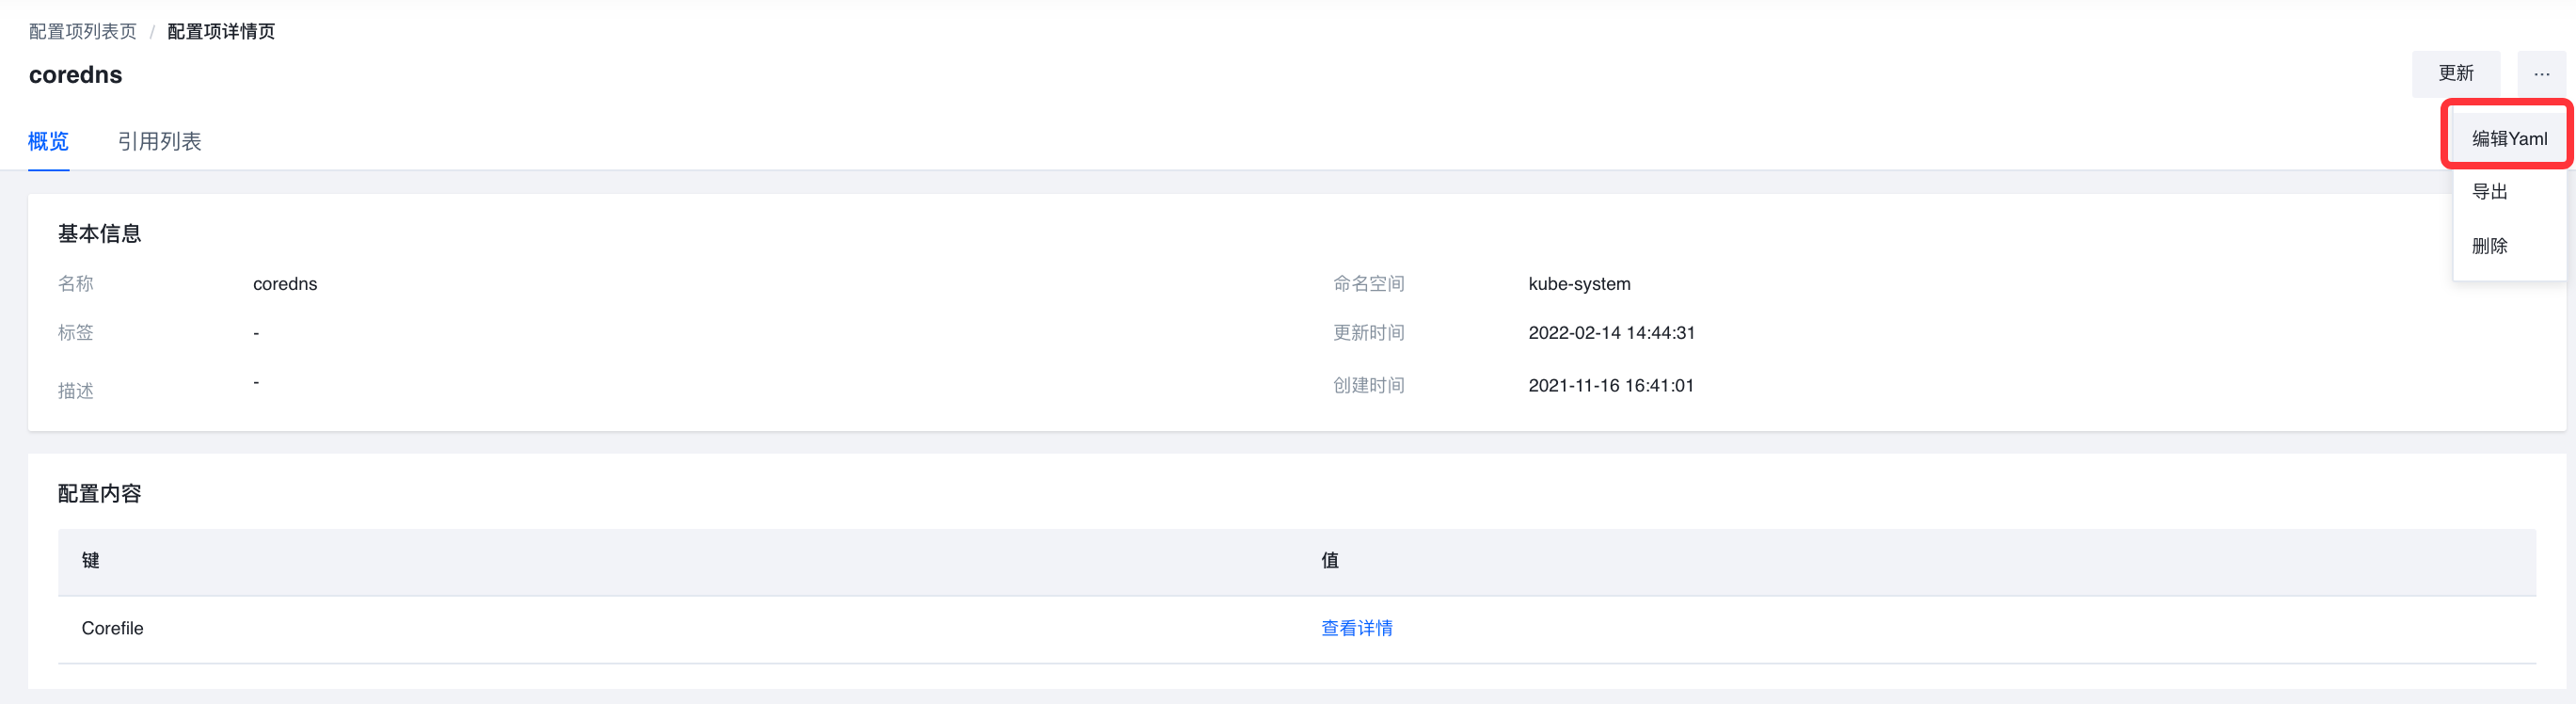Open the more actions (...) menu
Viewport: 2576px width, 704px height.
pos(2541,73)
